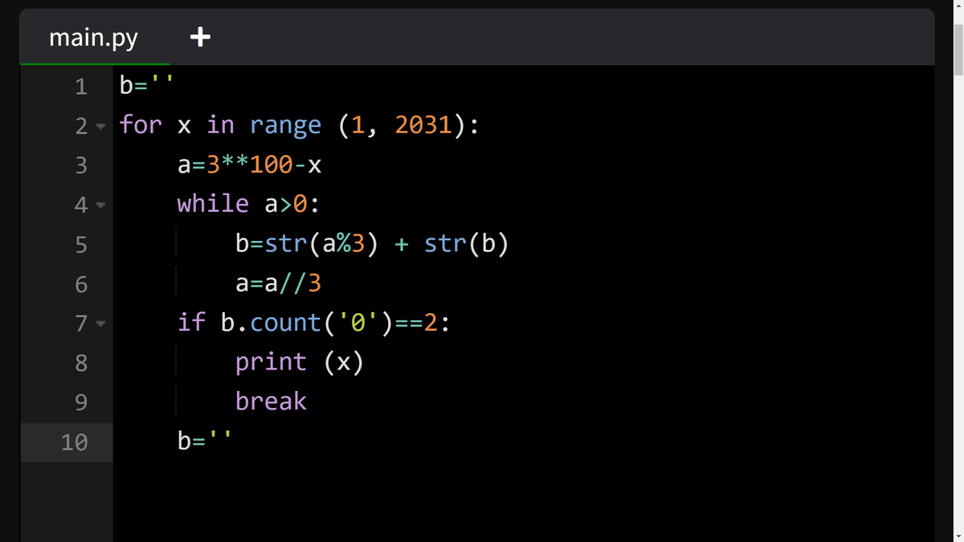
Task: Place cursor on number 2031
Action: (x=424, y=125)
